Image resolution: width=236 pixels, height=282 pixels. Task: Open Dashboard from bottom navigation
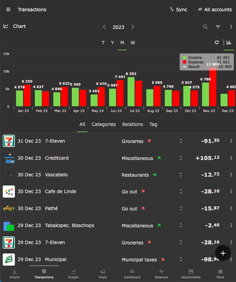(132, 274)
